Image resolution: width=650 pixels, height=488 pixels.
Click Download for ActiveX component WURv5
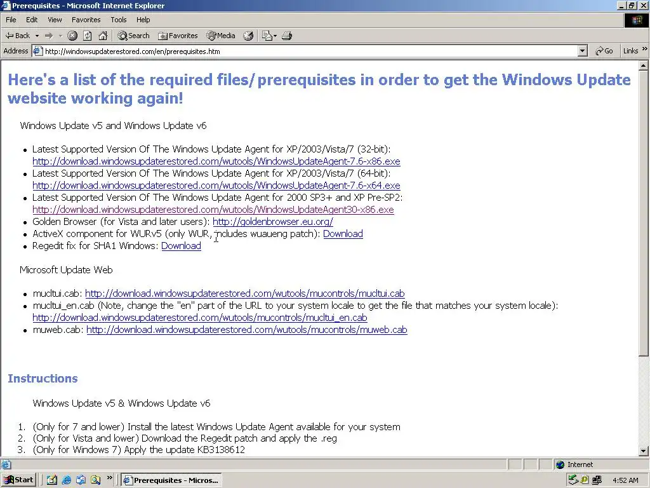(x=343, y=234)
